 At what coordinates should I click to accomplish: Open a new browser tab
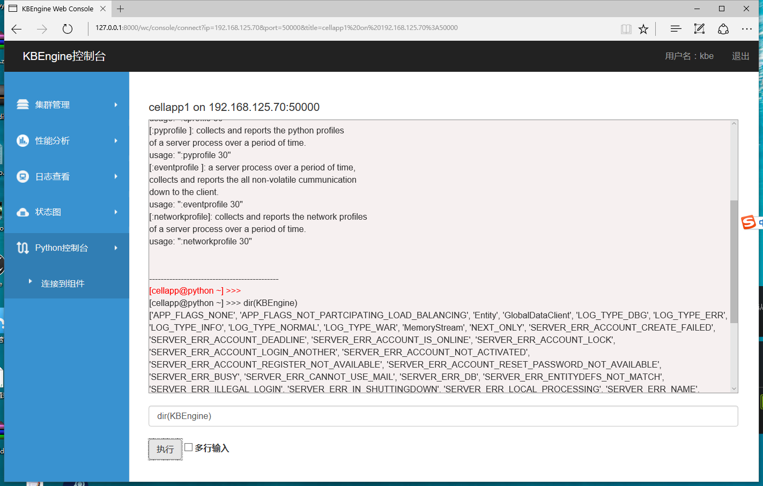[x=120, y=9]
